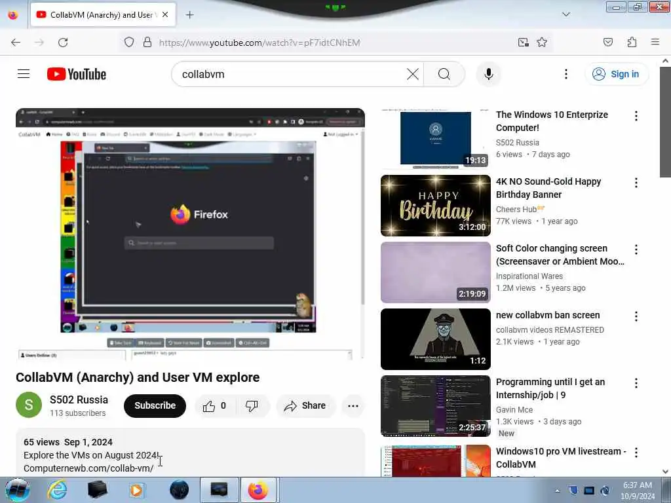
Task: Open Soft Color changing screen thumbnail
Action: point(436,272)
